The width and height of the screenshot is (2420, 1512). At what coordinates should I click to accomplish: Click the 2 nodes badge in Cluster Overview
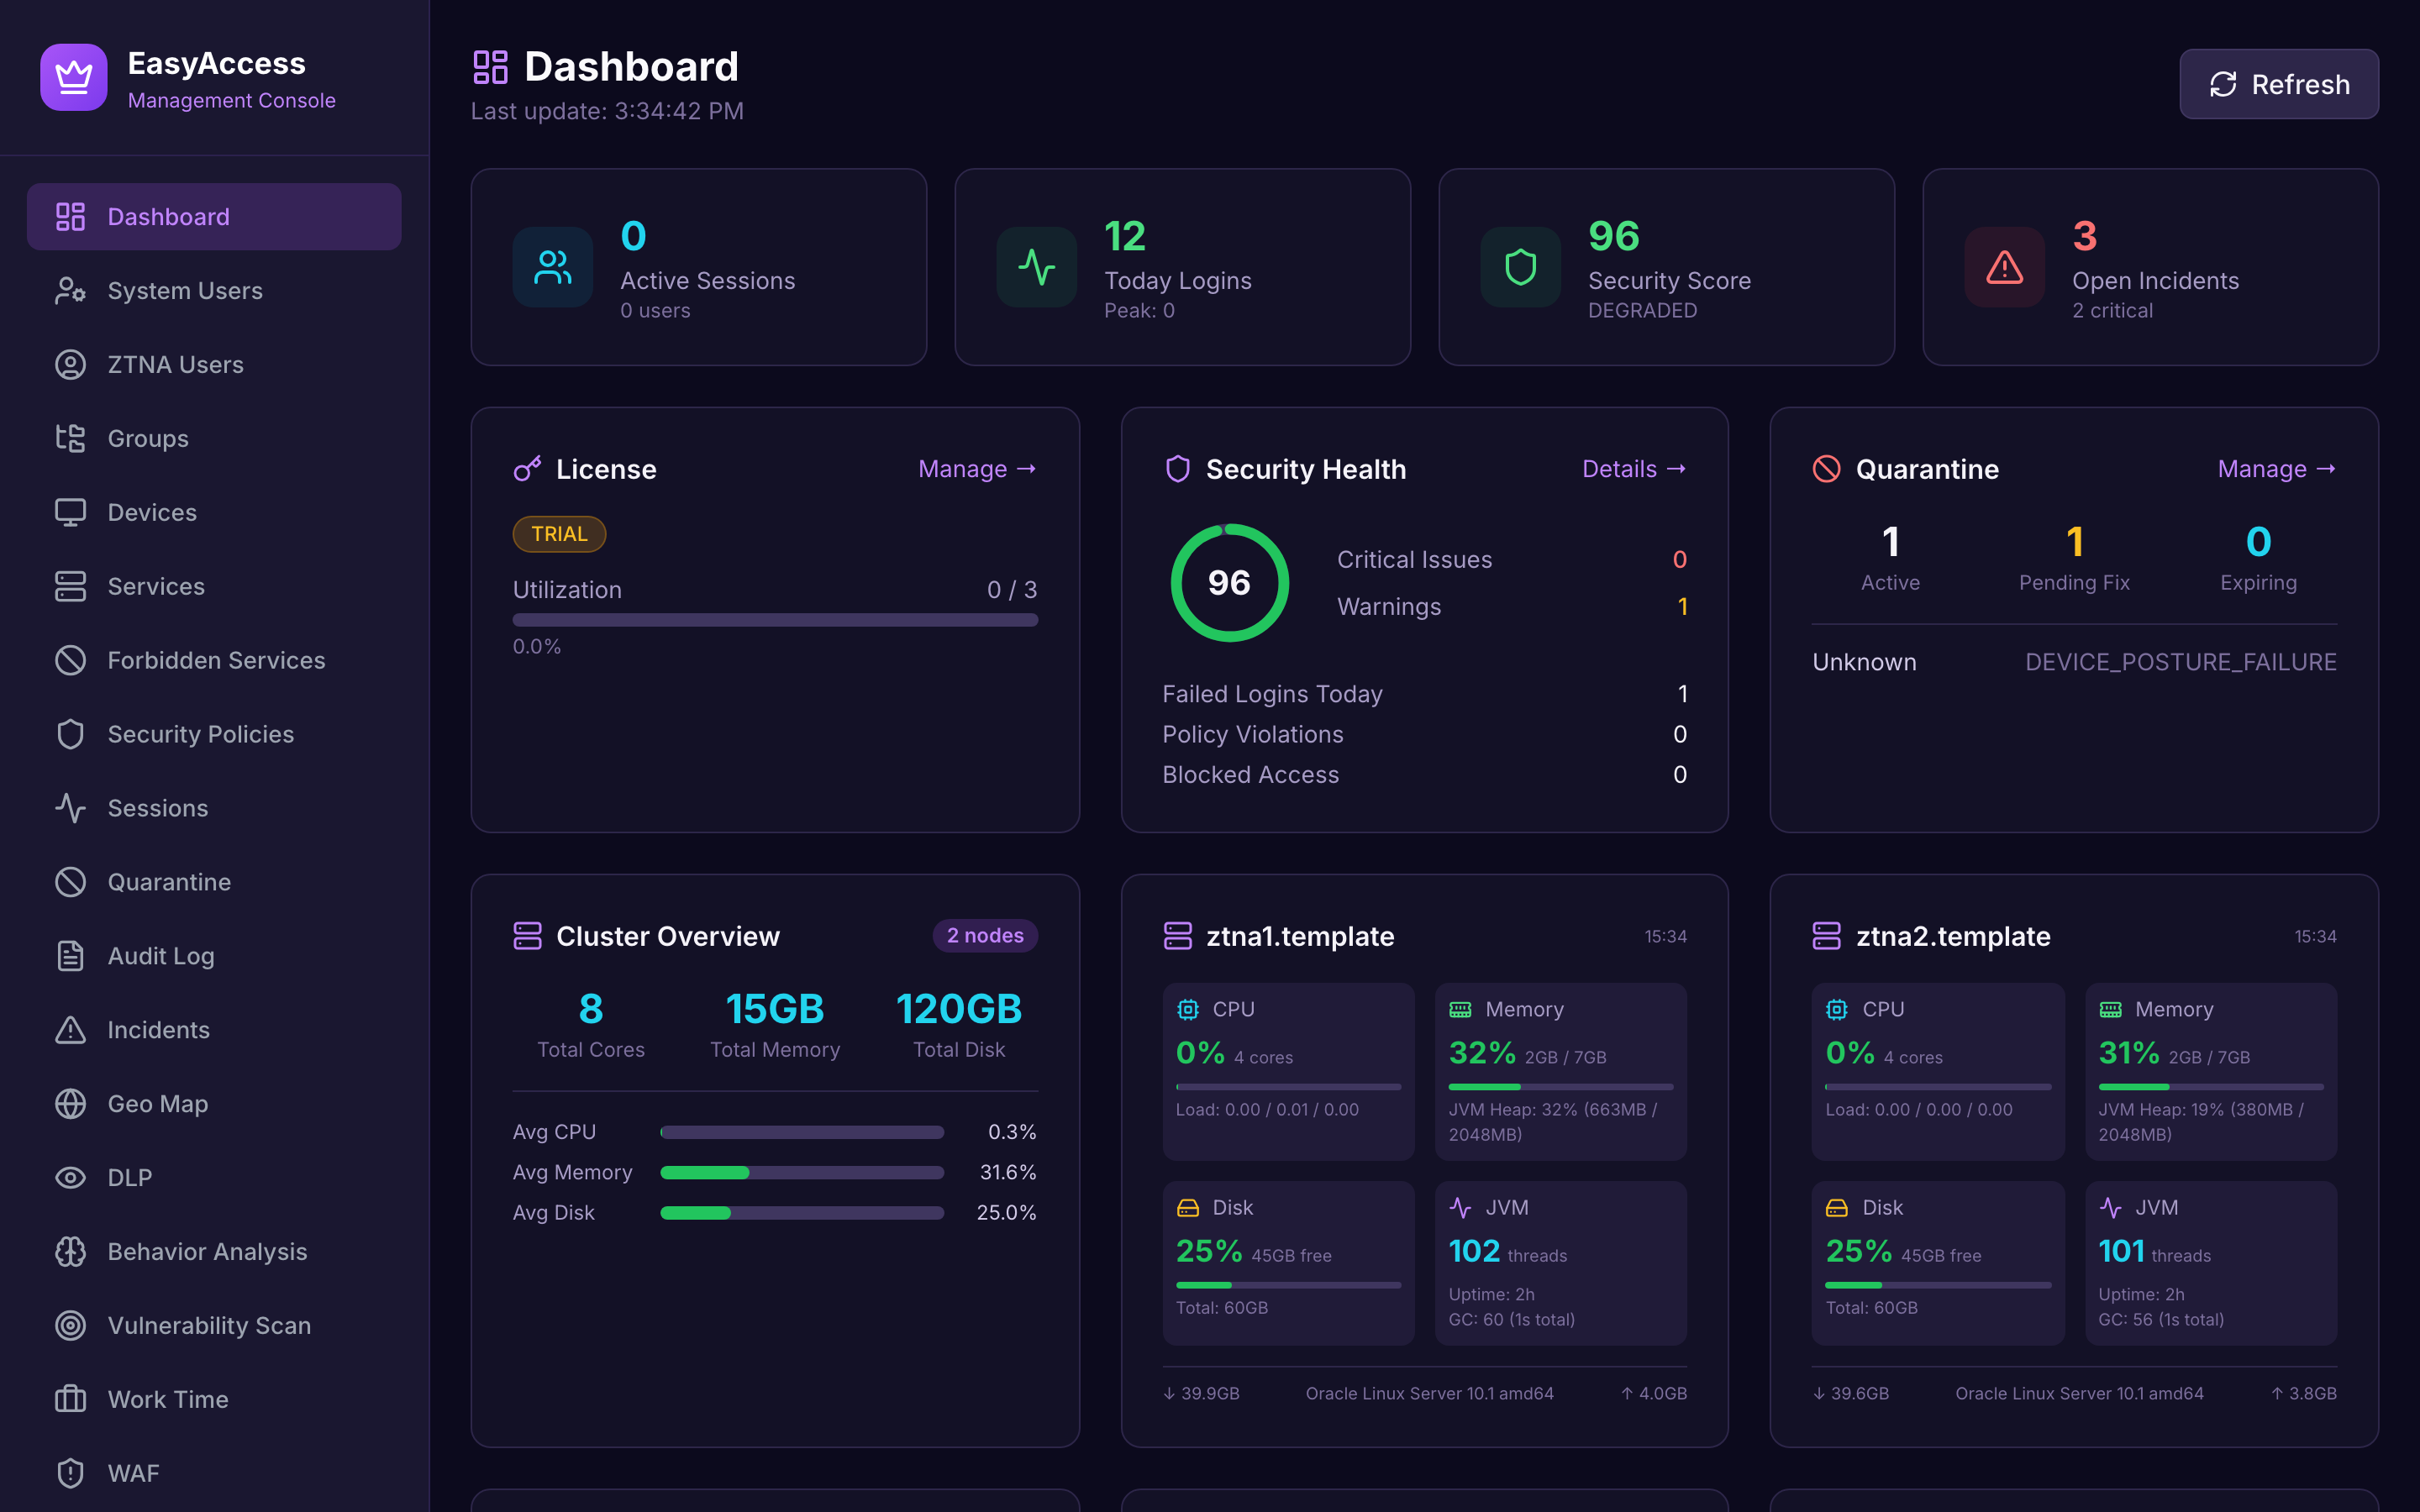click(x=984, y=935)
